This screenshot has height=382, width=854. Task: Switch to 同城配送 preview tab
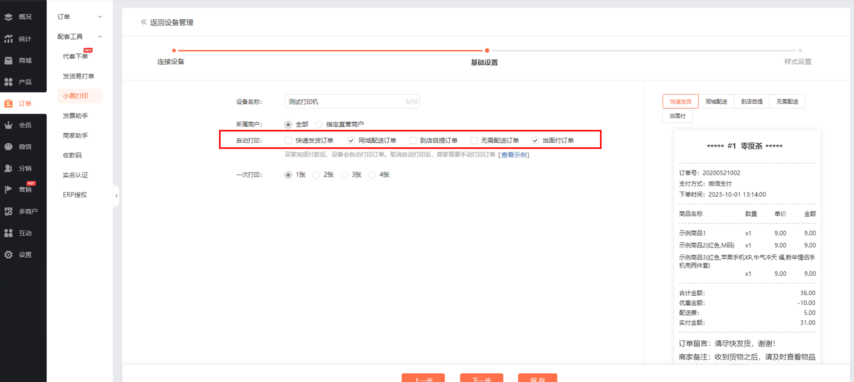[716, 102]
